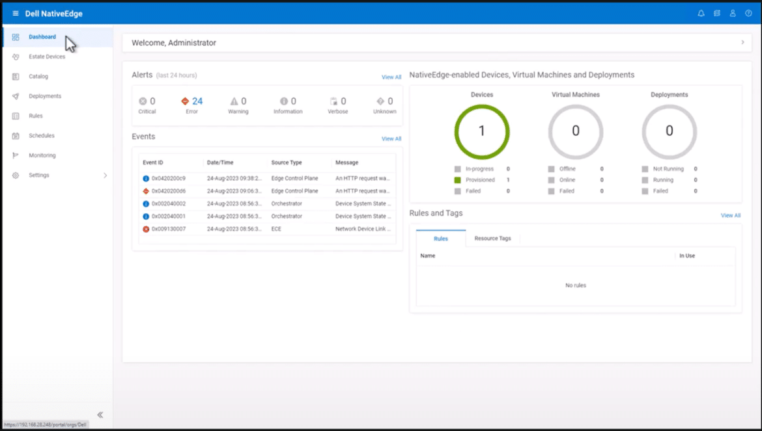Open the notifications bell icon
The width and height of the screenshot is (762, 431).
pyautogui.click(x=701, y=14)
